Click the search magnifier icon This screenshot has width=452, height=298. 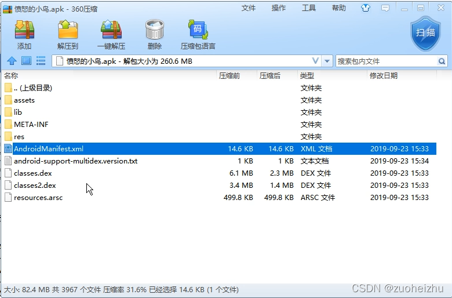[x=442, y=61]
